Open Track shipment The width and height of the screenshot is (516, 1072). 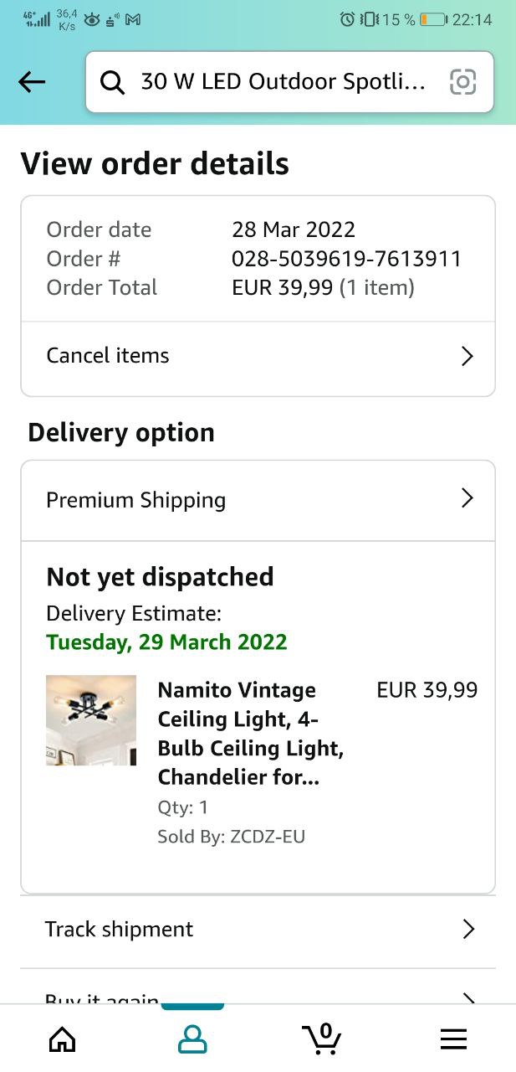120,929
